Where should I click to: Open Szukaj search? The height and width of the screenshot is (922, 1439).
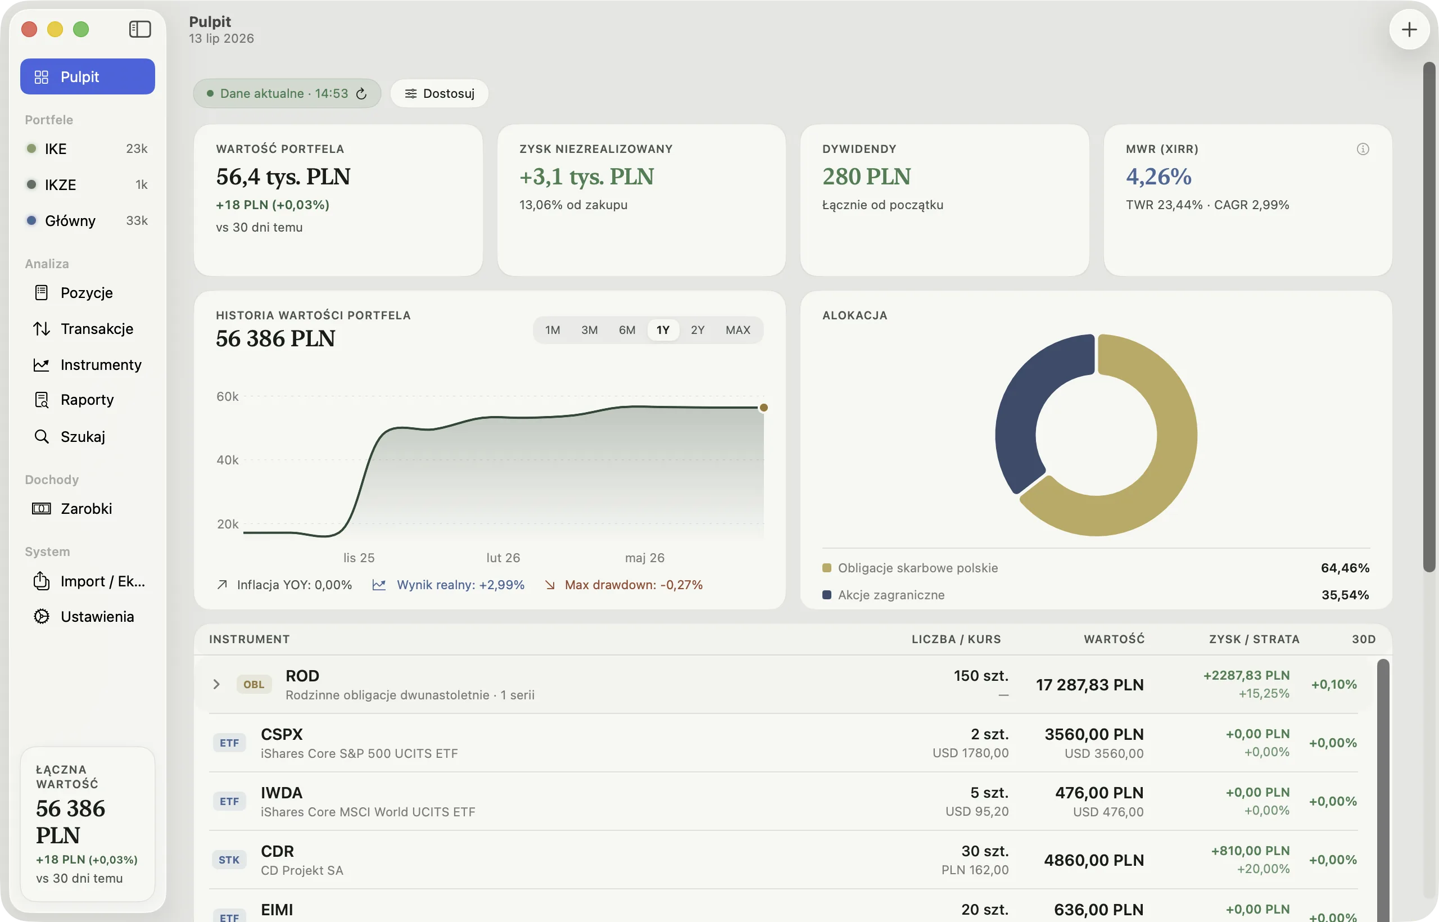coord(87,436)
